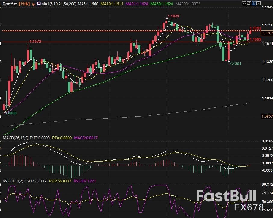Open RSI(14,14,2) indicator parameters
The height and width of the screenshot is (218, 273).
coord(13,181)
